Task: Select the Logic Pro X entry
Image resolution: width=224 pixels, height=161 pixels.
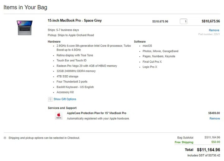Action: (150, 67)
